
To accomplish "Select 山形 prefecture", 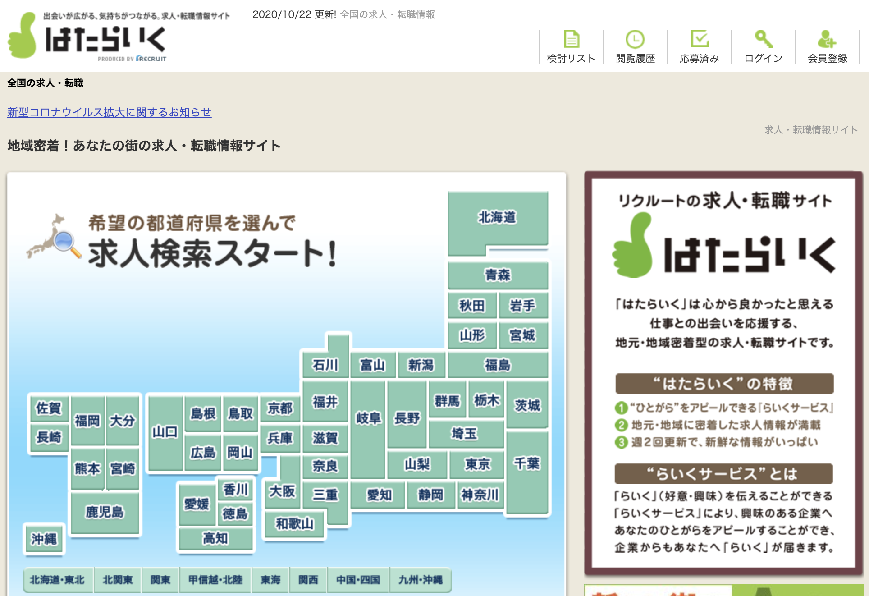I will click(x=472, y=335).
